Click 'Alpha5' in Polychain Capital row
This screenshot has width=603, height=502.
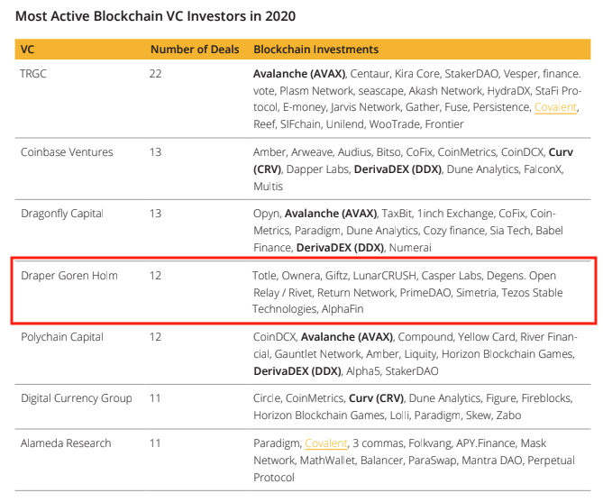click(363, 371)
